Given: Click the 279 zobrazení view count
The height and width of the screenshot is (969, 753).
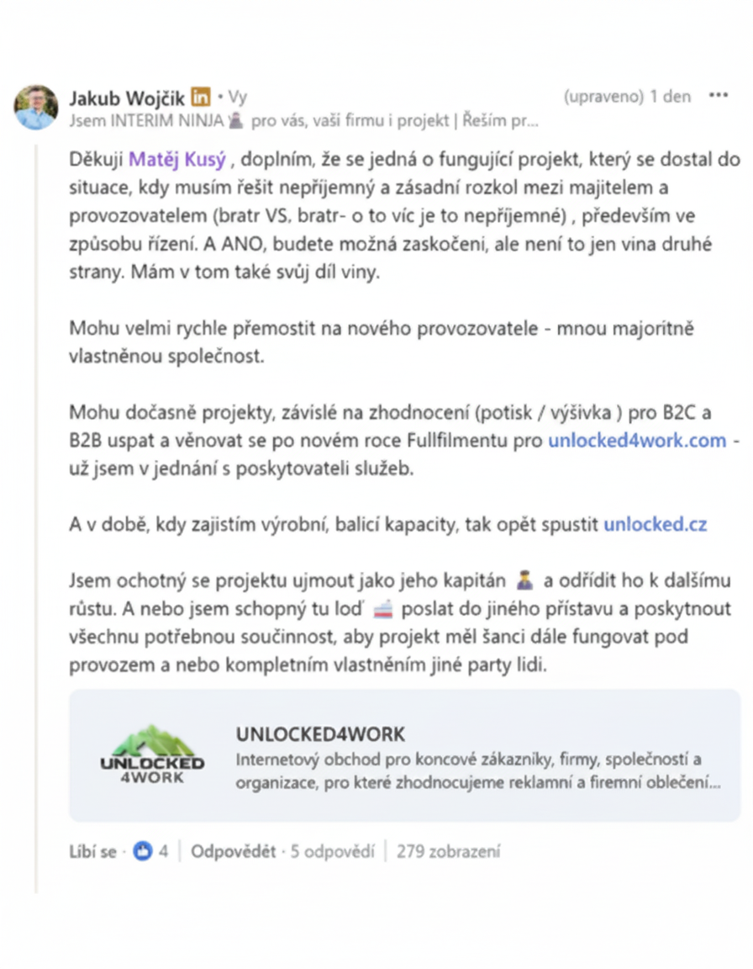Looking at the screenshot, I should pyautogui.click(x=448, y=851).
